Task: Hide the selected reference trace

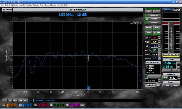Action: tap(15, 100)
